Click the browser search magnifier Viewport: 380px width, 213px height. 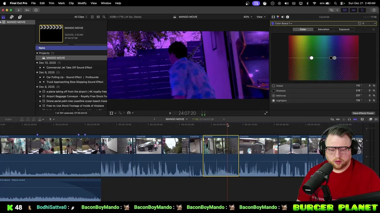104,17
